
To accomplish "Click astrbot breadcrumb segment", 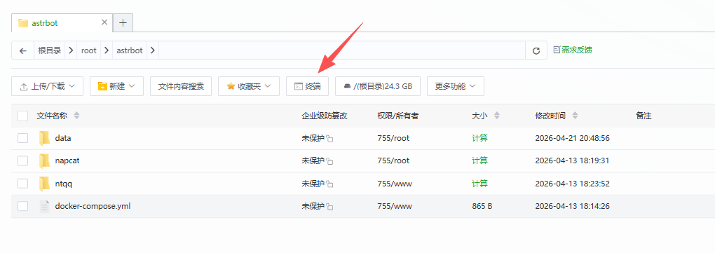I will click(130, 50).
